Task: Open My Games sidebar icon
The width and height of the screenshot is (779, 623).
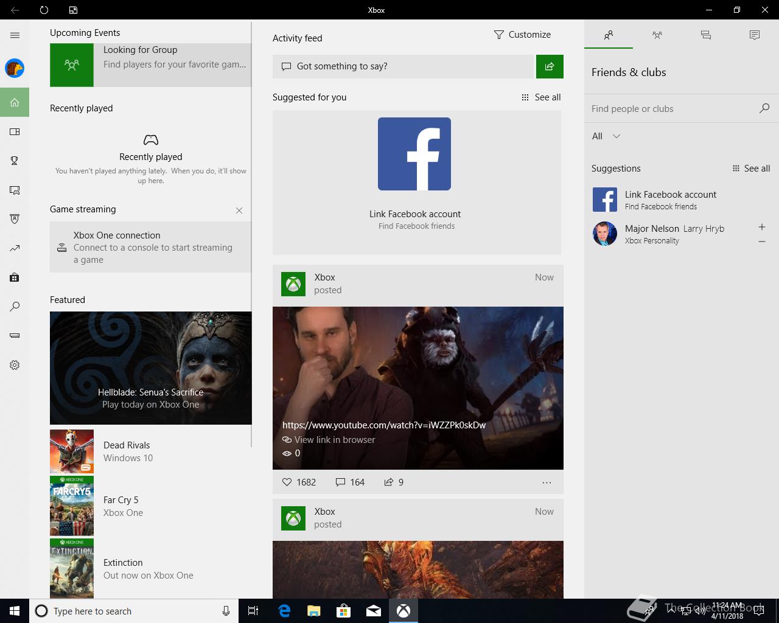Action: tap(15, 131)
